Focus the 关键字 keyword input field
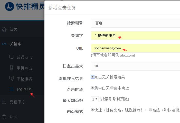 135,36
